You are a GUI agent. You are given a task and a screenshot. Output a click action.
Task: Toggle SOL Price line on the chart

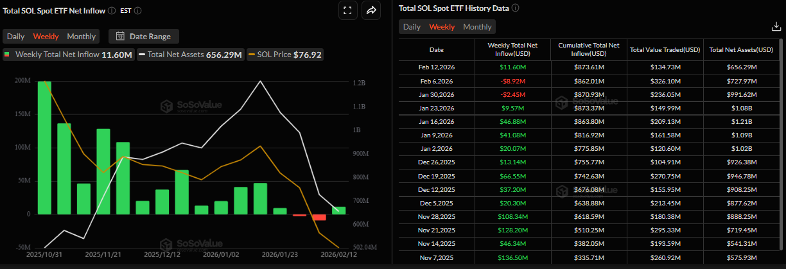285,55
